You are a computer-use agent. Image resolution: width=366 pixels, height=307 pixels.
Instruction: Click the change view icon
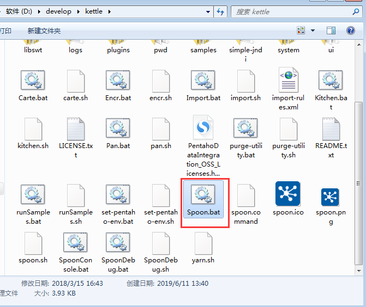click(x=301, y=30)
